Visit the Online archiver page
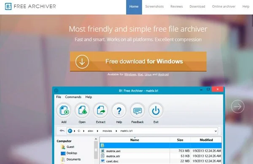This screenshot has width=253, height=164. point(223,6)
